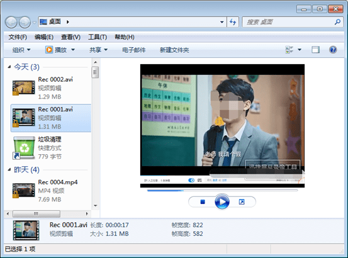348x258 pixels.
Task: Select Rec 0002.avi thumbnail icon
Action: (x=23, y=88)
